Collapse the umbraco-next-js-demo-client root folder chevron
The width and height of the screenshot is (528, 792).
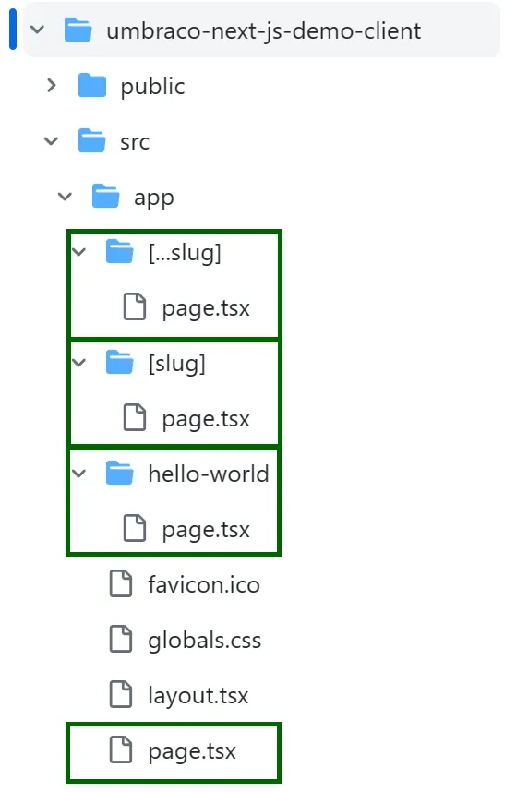(38, 30)
